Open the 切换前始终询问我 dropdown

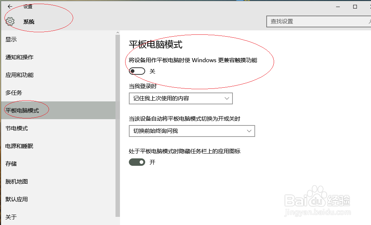click(x=192, y=131)
